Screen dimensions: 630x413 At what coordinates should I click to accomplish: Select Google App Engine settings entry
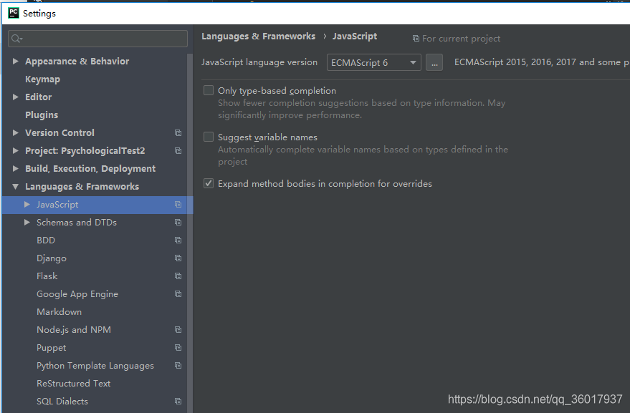[77, 294]
